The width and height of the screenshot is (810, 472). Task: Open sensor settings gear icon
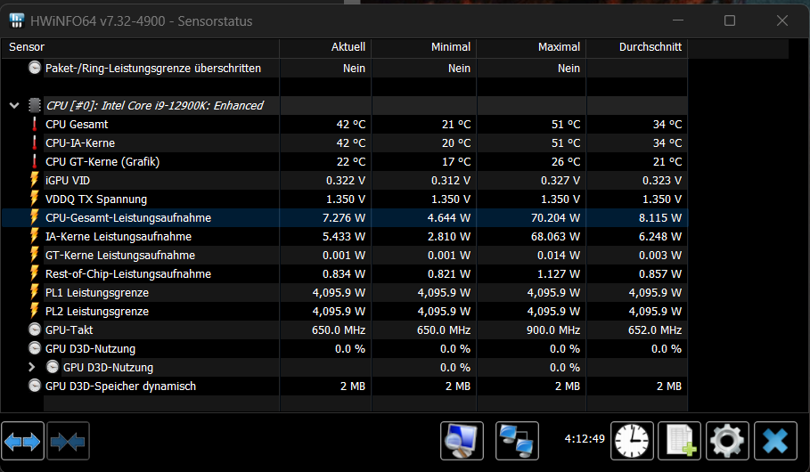tap(727, 441)
